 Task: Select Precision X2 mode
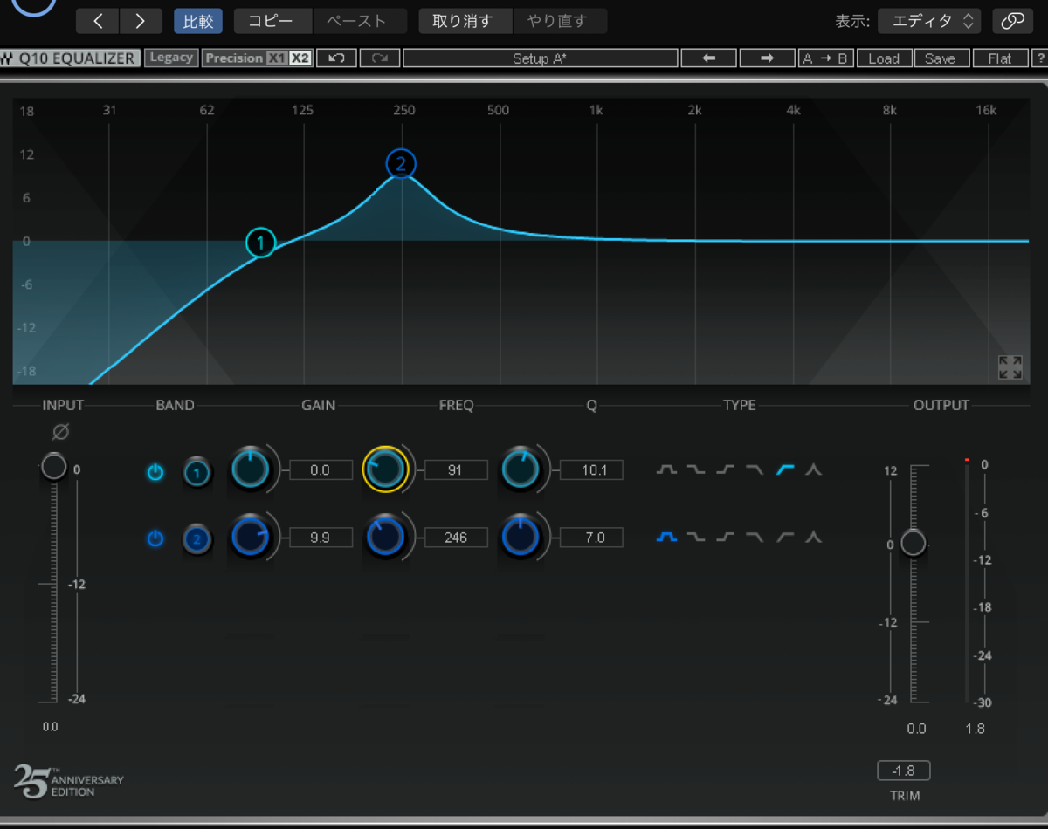coord(300,58)
